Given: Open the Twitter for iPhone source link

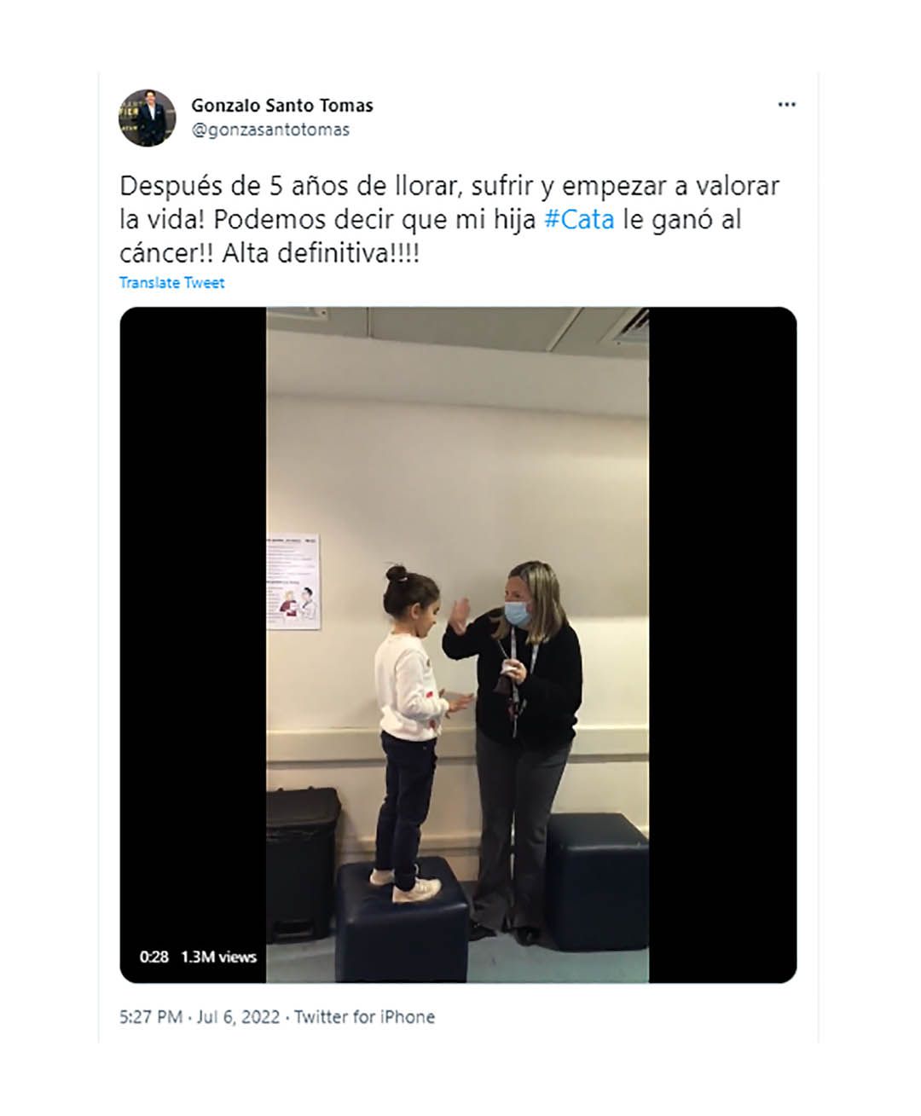Looking at the screenshot, I should [364, 1017].
